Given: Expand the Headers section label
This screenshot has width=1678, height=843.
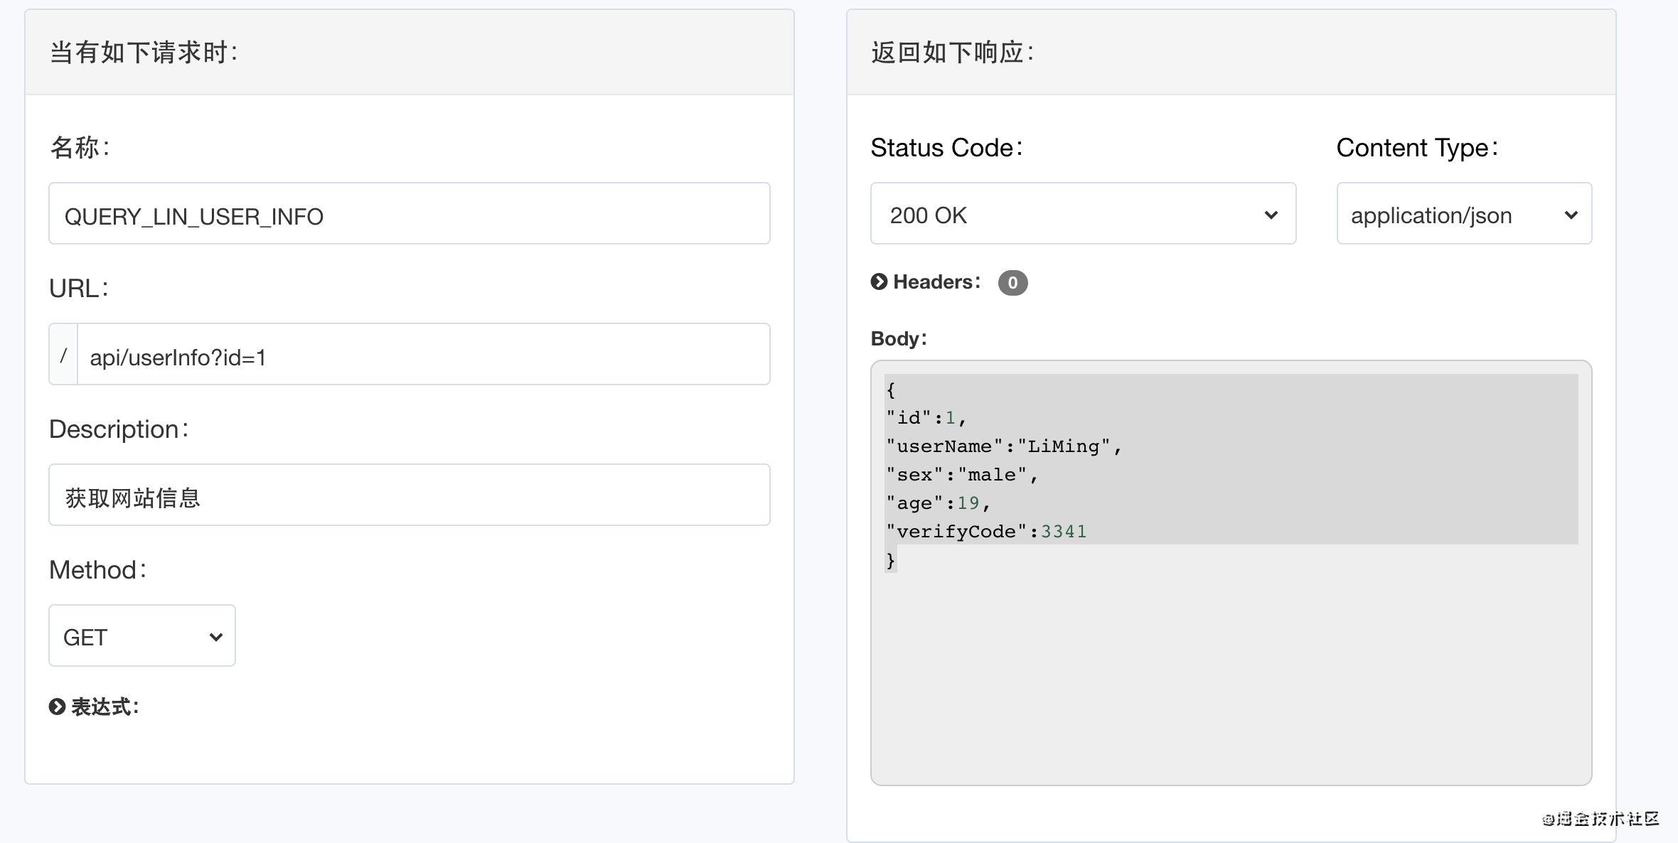Looking at the screenshot, I should (x=936, y=281).
